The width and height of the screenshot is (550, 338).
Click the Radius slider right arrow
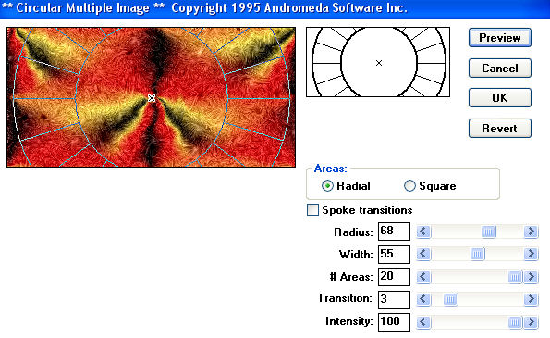(x=532, y=232)
